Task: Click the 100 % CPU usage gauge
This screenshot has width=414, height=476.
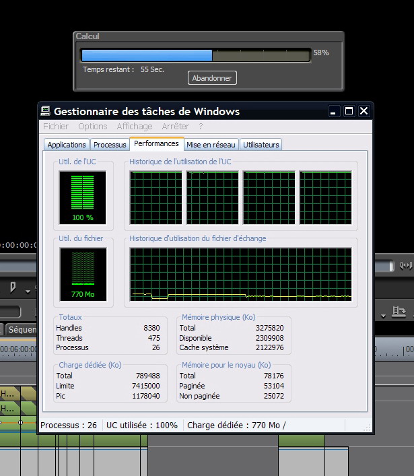Action: pos(83,198)
